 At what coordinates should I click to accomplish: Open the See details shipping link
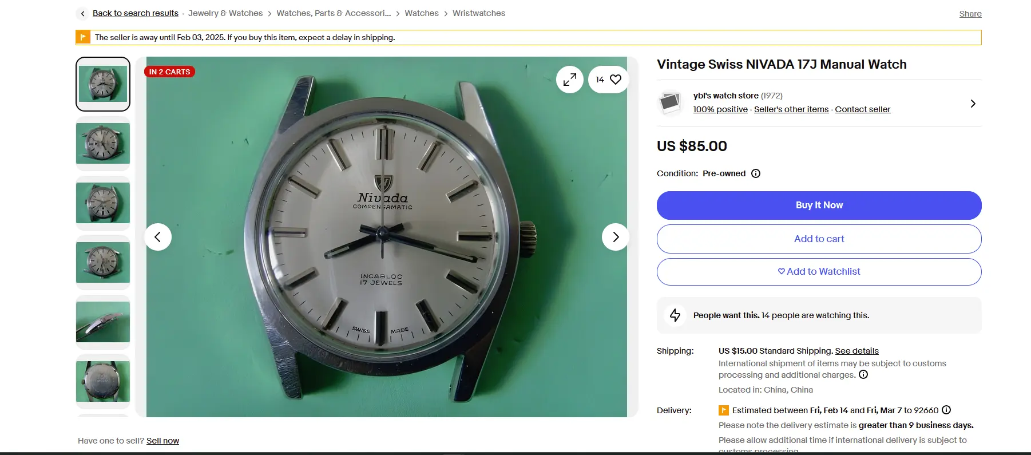coord(856,351)
